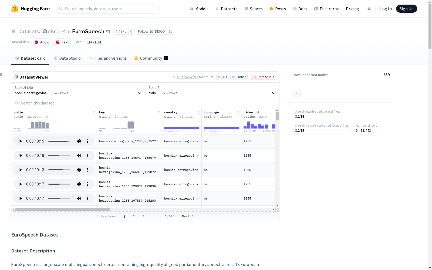The width and height of the screenshot is (432, 270).
Task: Focus the main search models field
Action: (x=108, y=9)
